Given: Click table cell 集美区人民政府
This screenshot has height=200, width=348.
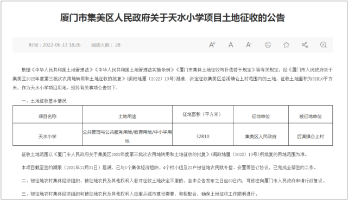Looking at the screenshot, I should pyautogui.click(x=261, y=137).
